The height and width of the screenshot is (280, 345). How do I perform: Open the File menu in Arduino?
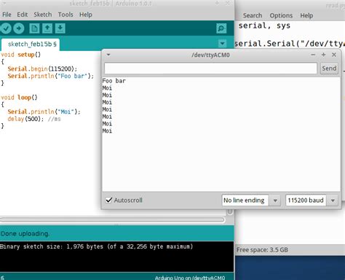pos(7,15)
